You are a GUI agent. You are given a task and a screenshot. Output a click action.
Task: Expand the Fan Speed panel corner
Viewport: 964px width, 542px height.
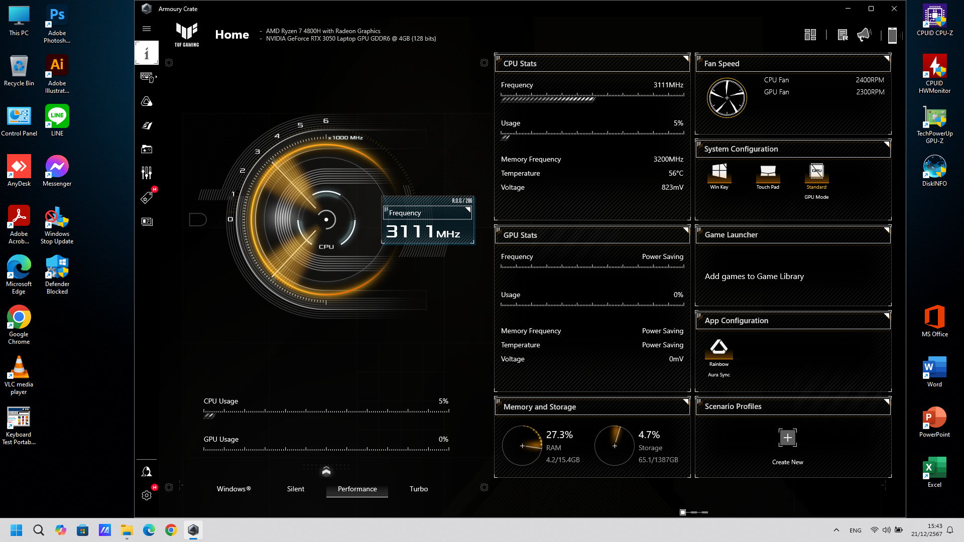pos(887,58)
